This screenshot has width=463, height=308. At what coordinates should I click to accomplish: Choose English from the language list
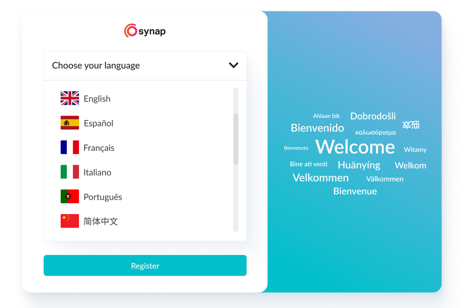pos(97,98)
